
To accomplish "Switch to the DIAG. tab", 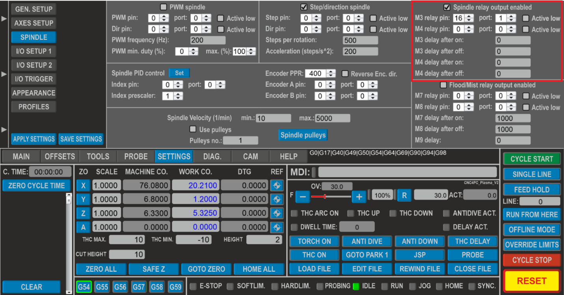I will click(212, 156).
